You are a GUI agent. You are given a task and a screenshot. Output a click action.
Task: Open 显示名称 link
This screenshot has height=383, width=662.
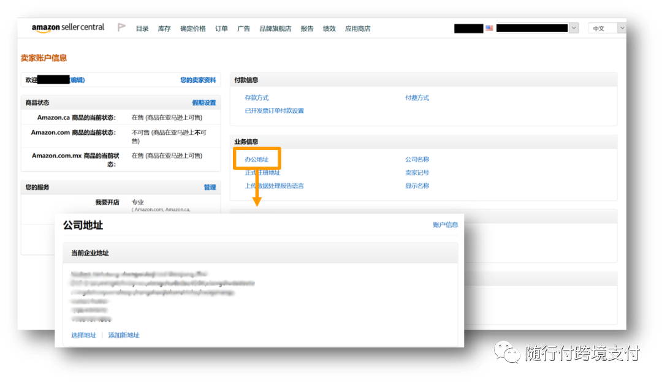[x=417, y=186]
